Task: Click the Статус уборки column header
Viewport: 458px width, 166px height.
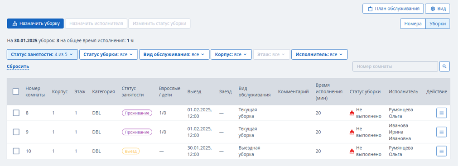Action: (x=365, y=92)
